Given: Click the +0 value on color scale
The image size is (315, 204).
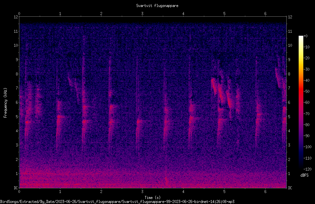Looking at the screenshot, I should coord(305,36).
